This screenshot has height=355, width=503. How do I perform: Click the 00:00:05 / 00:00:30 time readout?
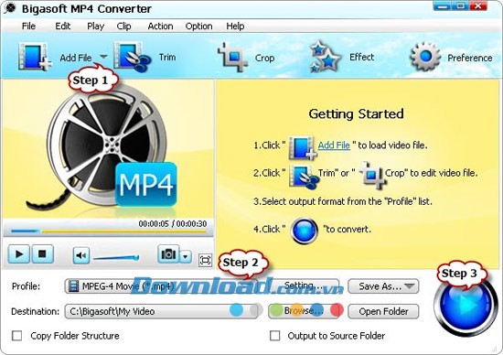173,224
